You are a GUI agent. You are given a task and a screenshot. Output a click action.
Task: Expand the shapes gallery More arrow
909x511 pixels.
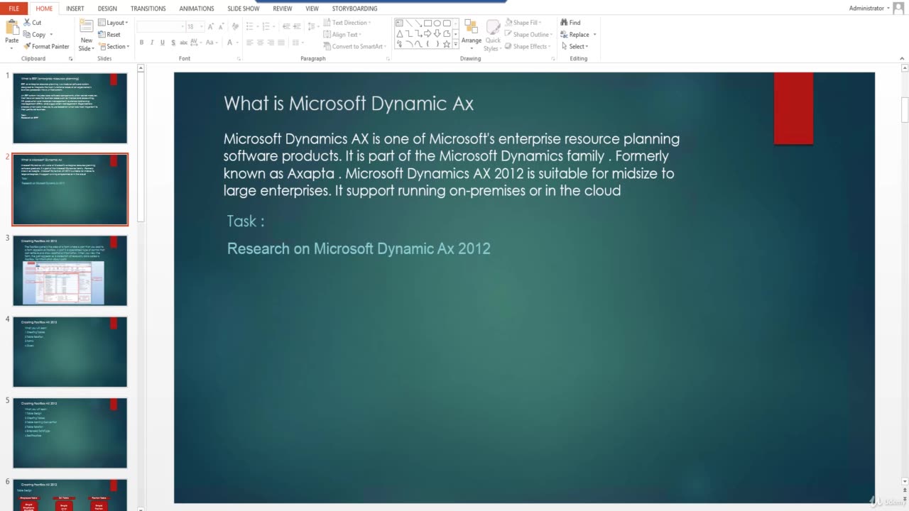(455, 44)
